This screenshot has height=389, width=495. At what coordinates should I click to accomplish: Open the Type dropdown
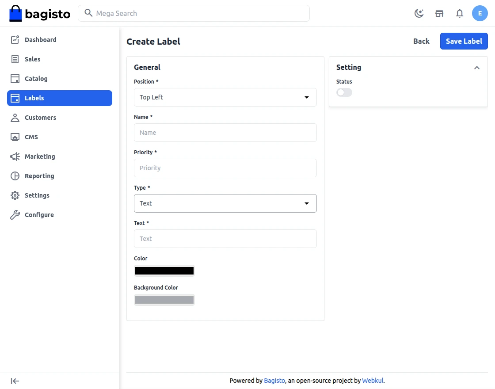point(225,203)
